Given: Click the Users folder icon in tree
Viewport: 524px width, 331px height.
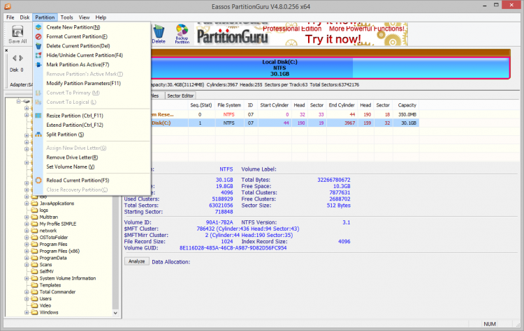Looking at the screenshot, I should pos(34,299).
